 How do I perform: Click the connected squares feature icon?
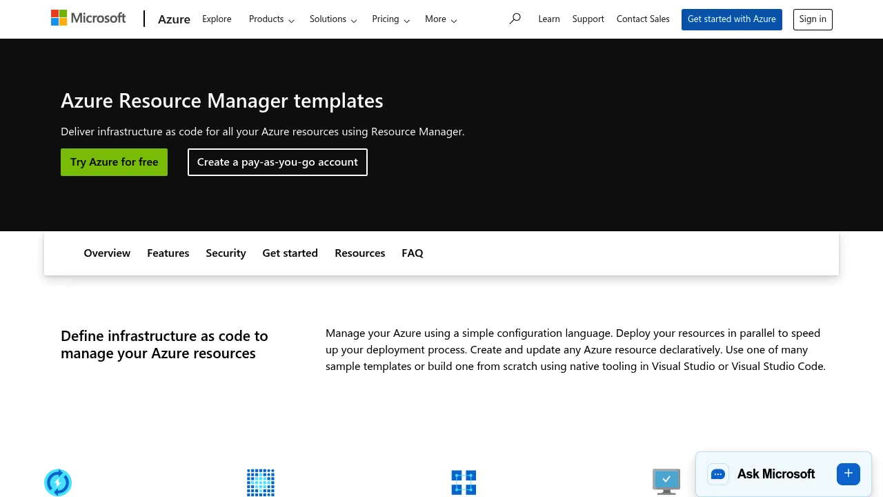pos(464,483)
